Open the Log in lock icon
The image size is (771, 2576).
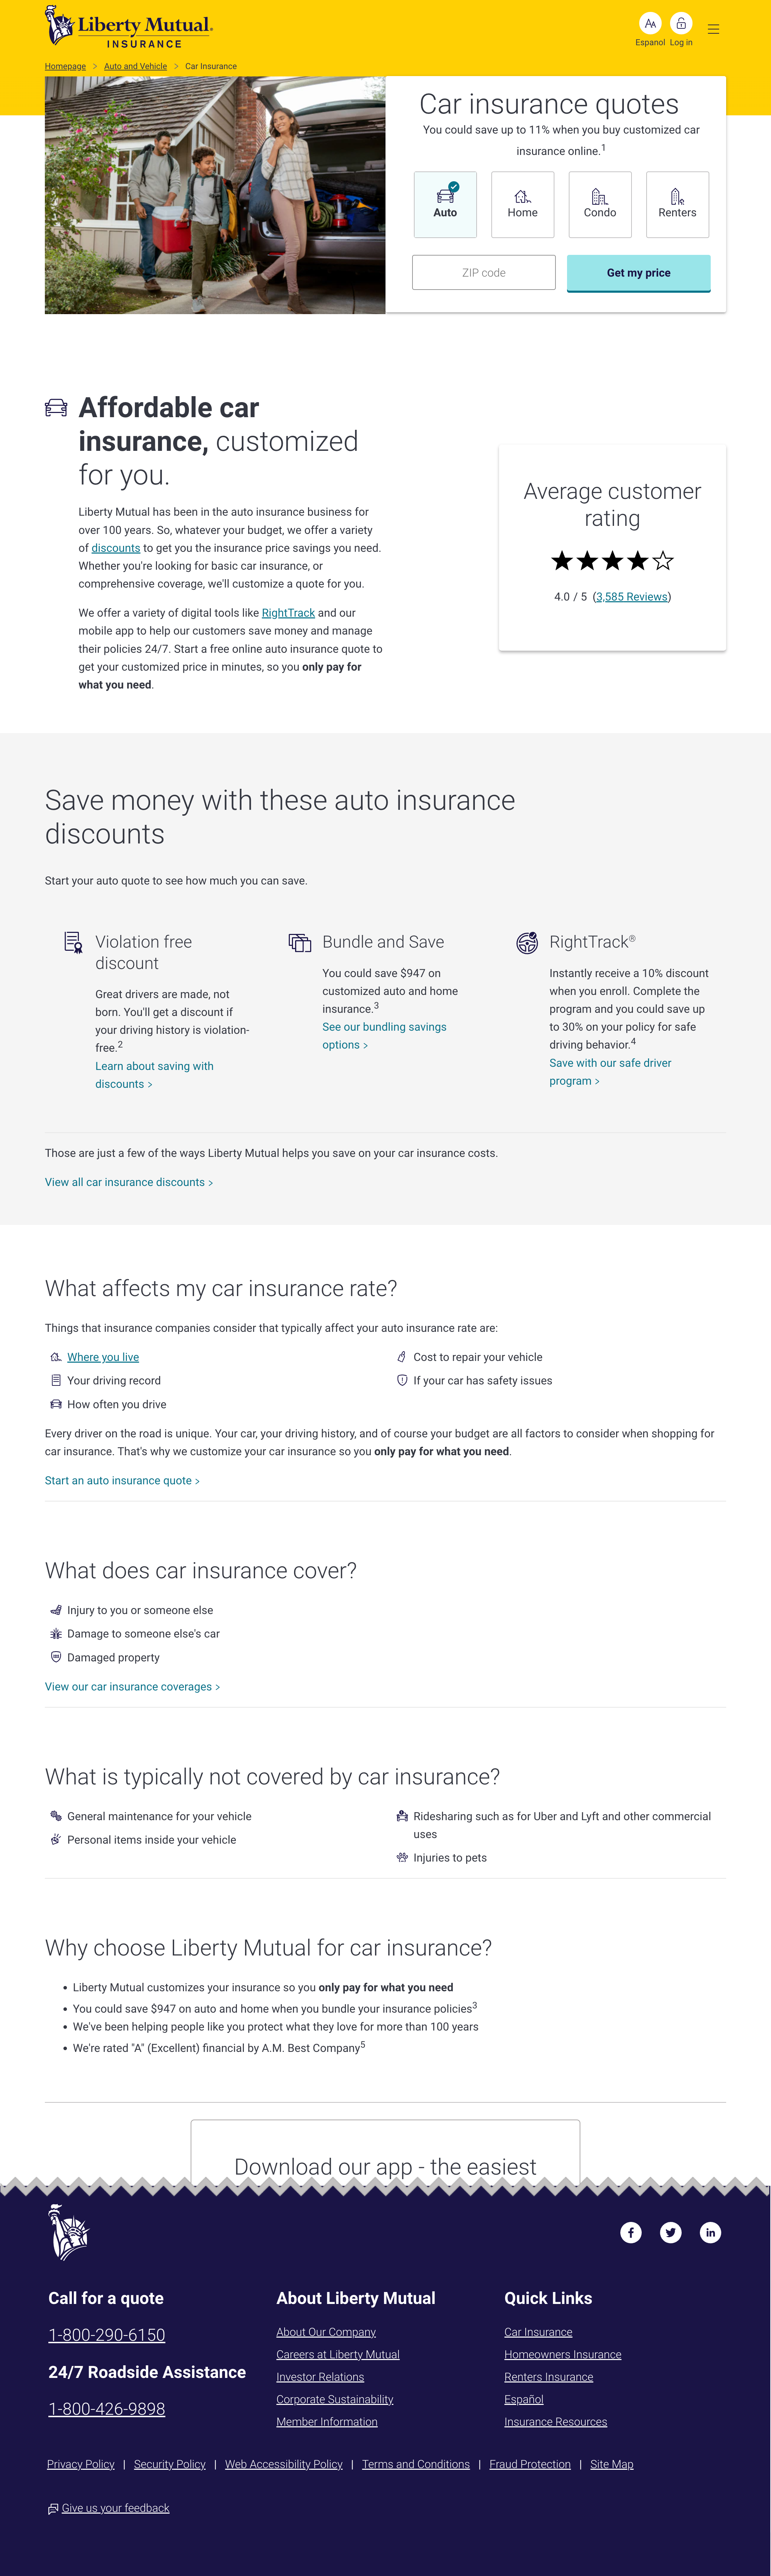pos(681,24)
